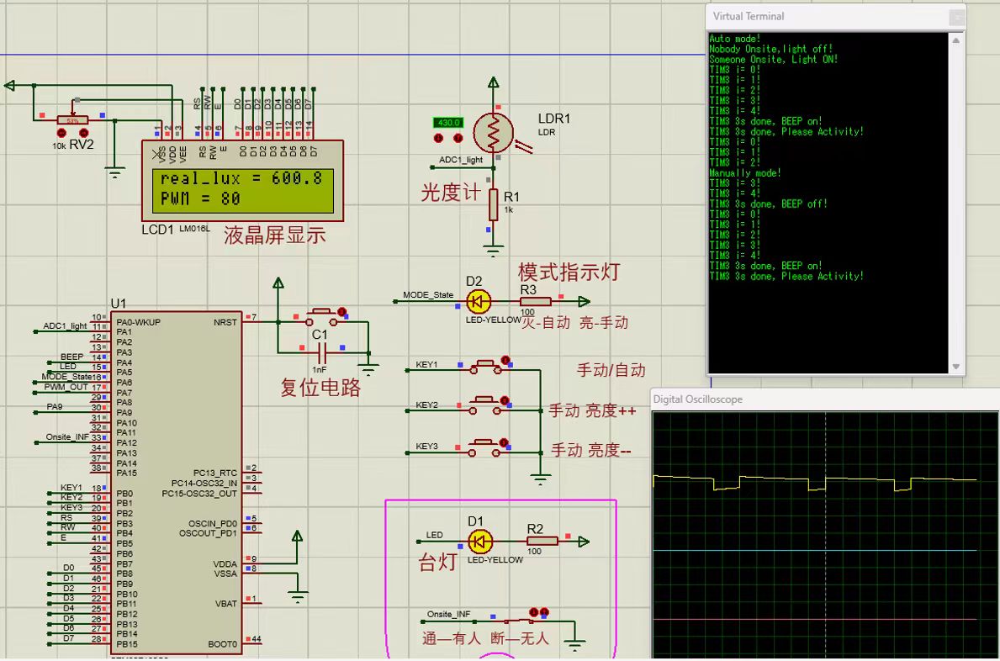This screenshot has width=1000, height=661.
Task: Toggle the KEY2 latch red actuator dot
Action: click(x=505, y=400)
